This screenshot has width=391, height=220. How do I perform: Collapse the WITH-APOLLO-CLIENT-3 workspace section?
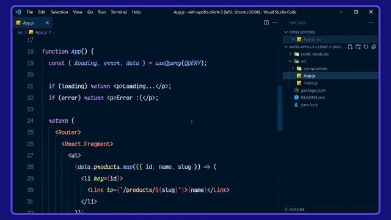point(286,47)
